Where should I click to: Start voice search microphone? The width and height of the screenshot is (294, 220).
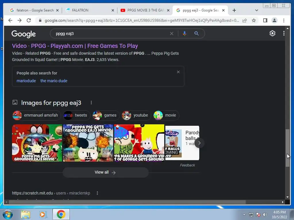185,34
